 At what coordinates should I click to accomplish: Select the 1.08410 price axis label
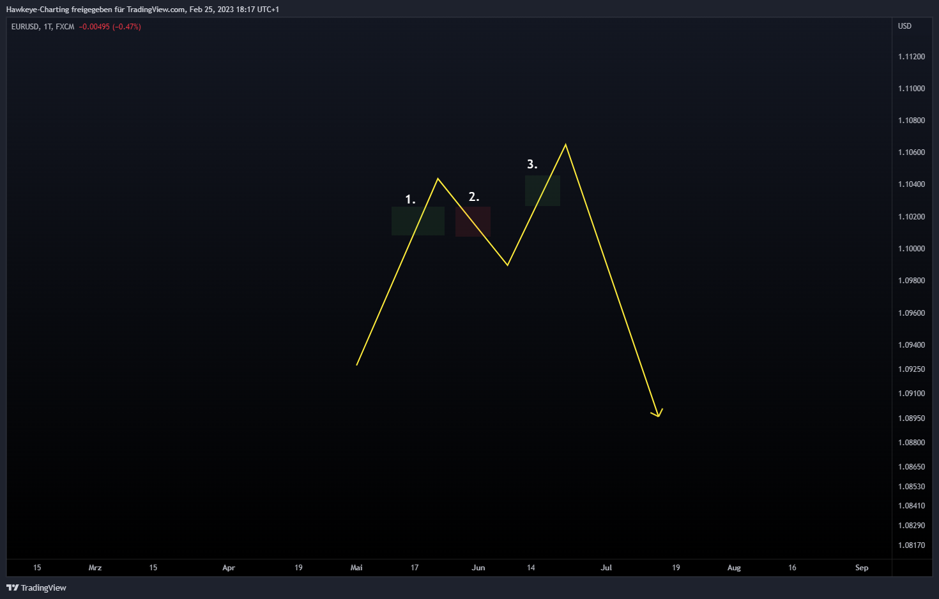912,506
